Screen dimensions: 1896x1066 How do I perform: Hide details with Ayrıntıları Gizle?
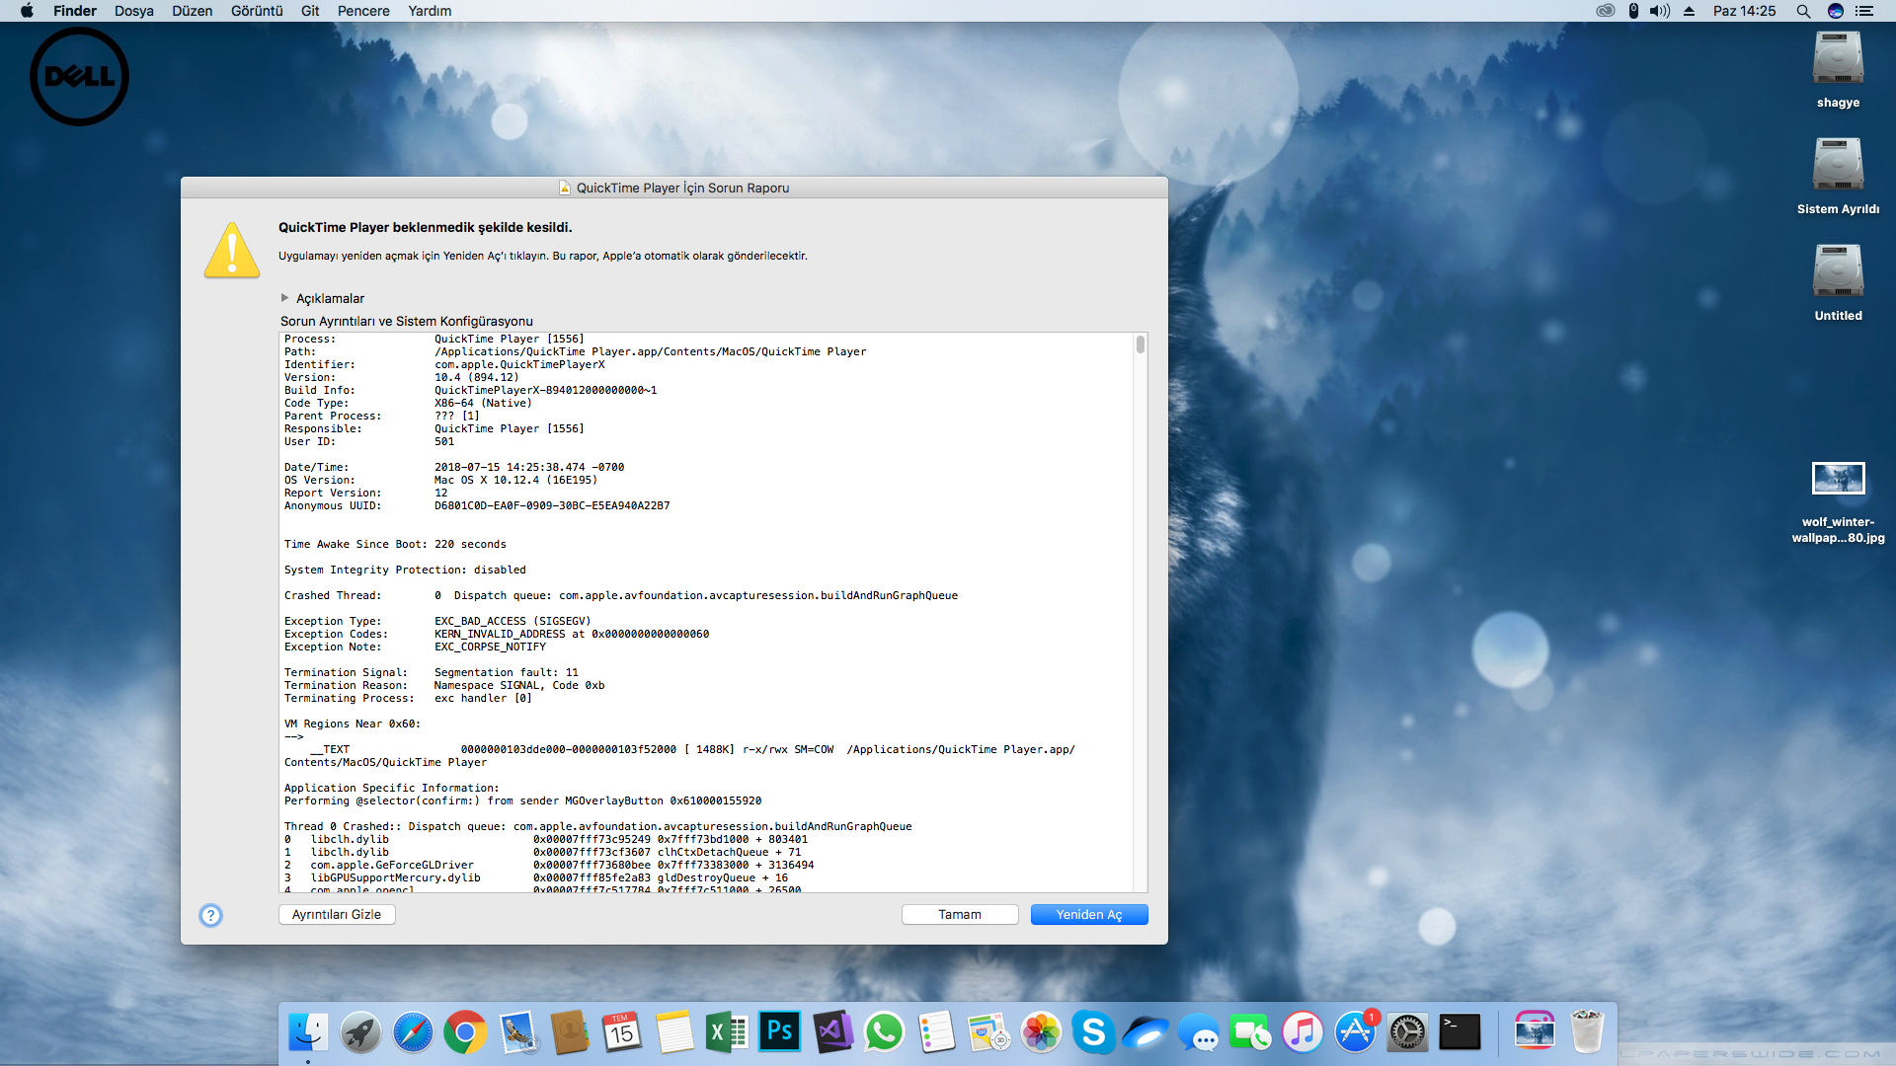click(x=337, y=915)
